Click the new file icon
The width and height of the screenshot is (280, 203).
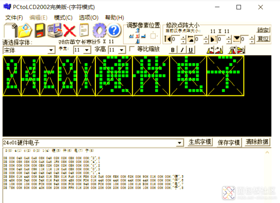(x=10, y=30)
